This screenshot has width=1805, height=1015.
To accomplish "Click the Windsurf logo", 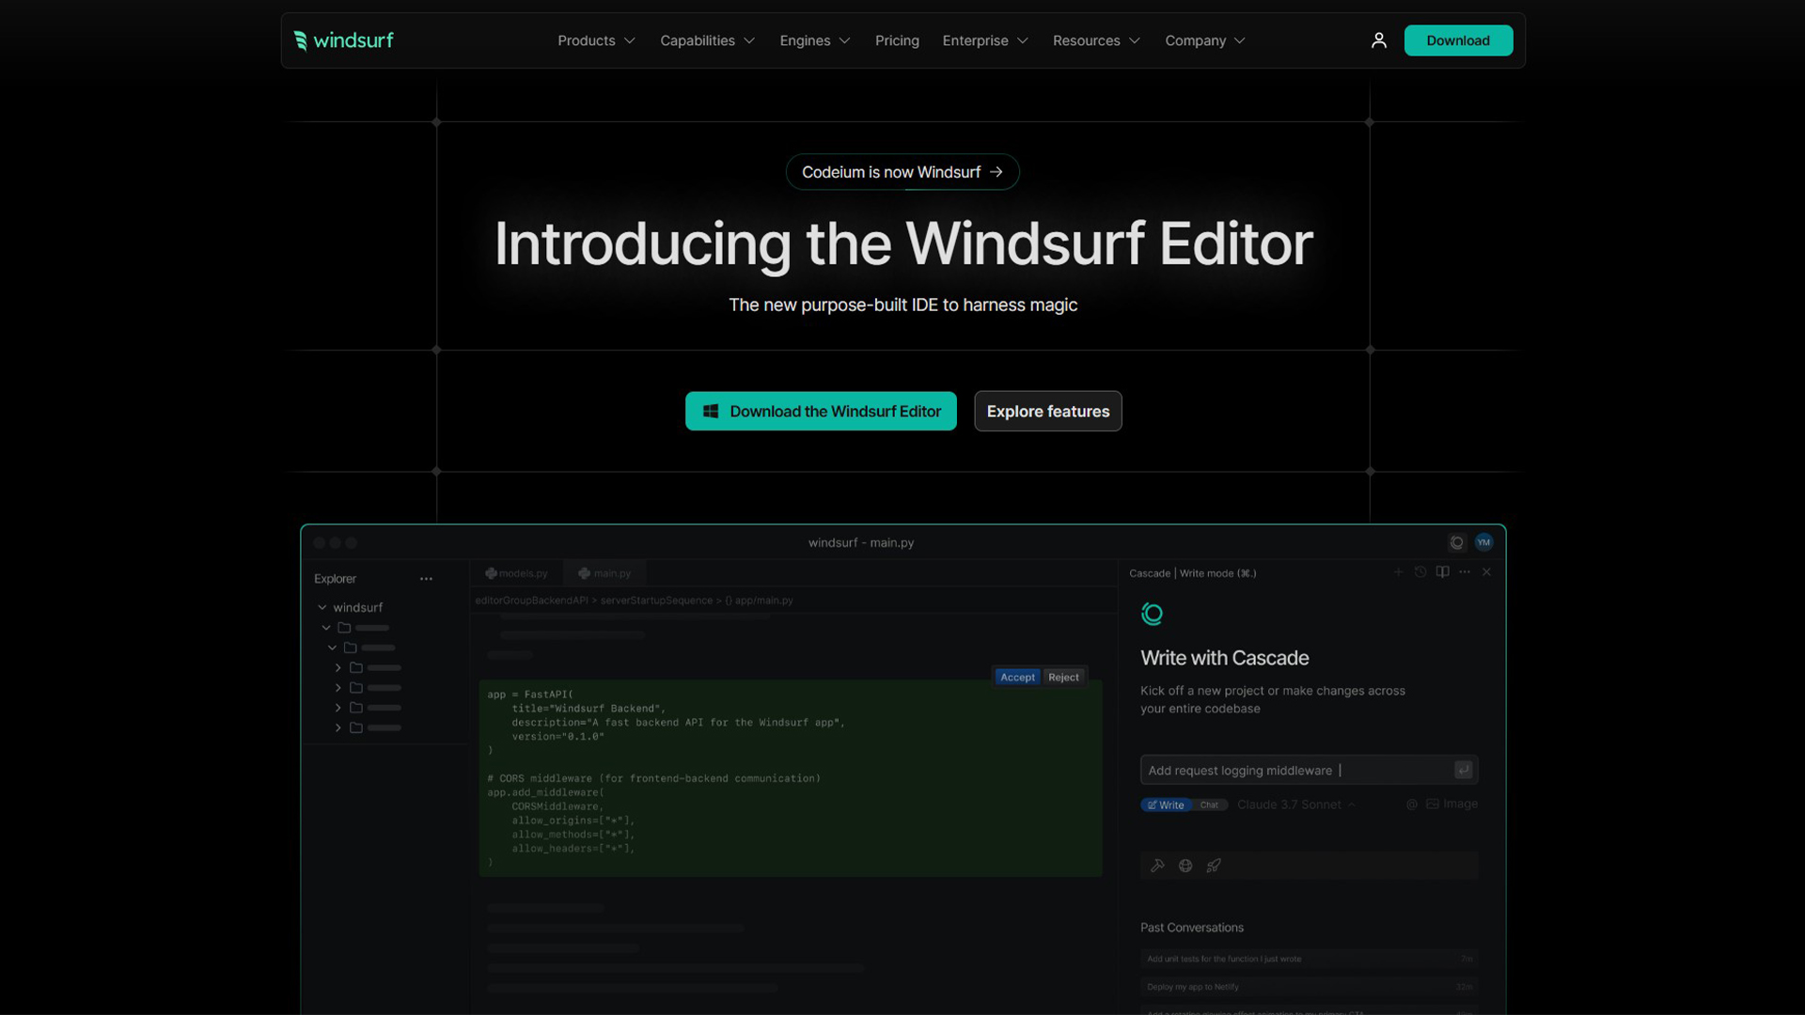I will (x=343, y=40).
